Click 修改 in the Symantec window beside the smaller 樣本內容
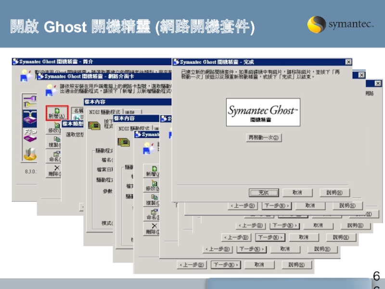Image resolution: width=385 pixels, height=289 pixels. pyautogui.click(x=152, y=185)
